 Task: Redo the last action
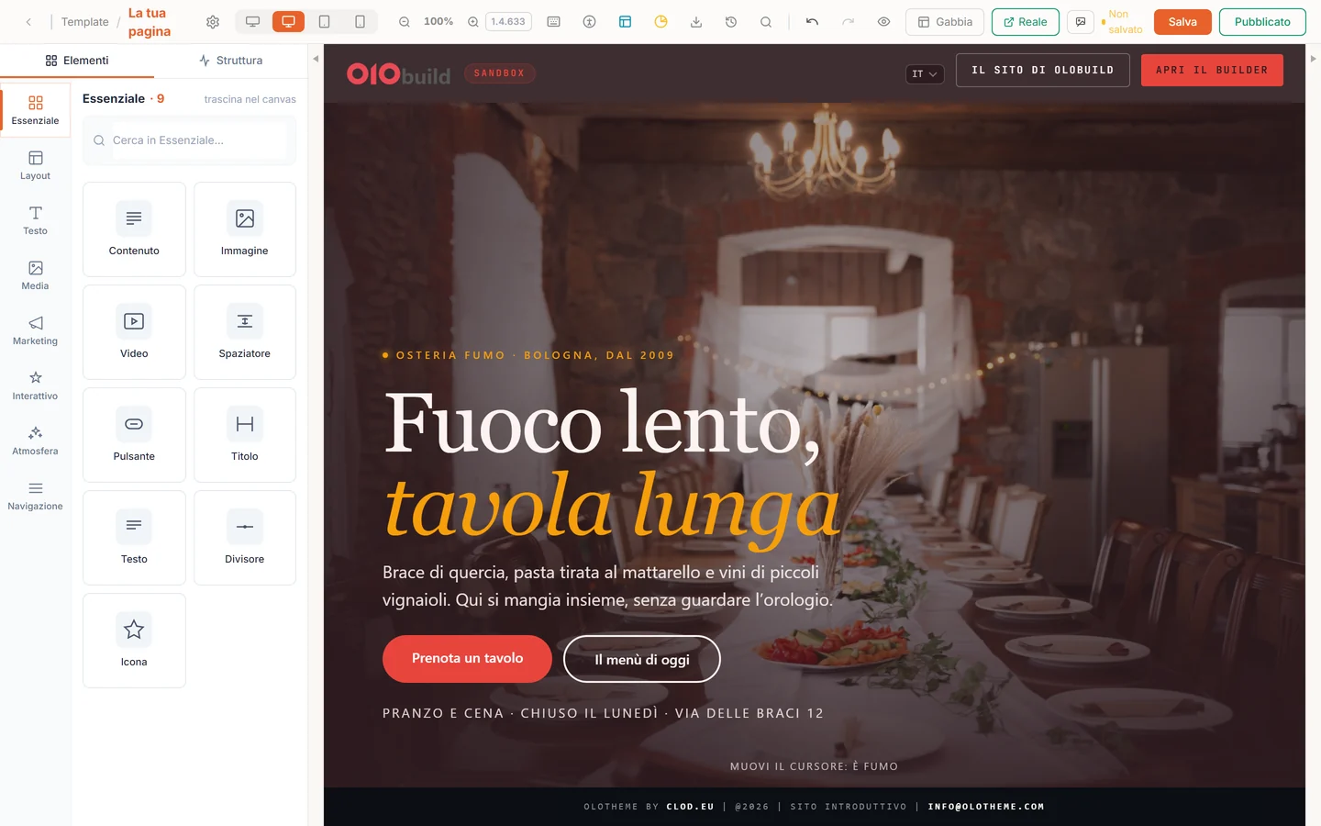(x=848, y=22)
